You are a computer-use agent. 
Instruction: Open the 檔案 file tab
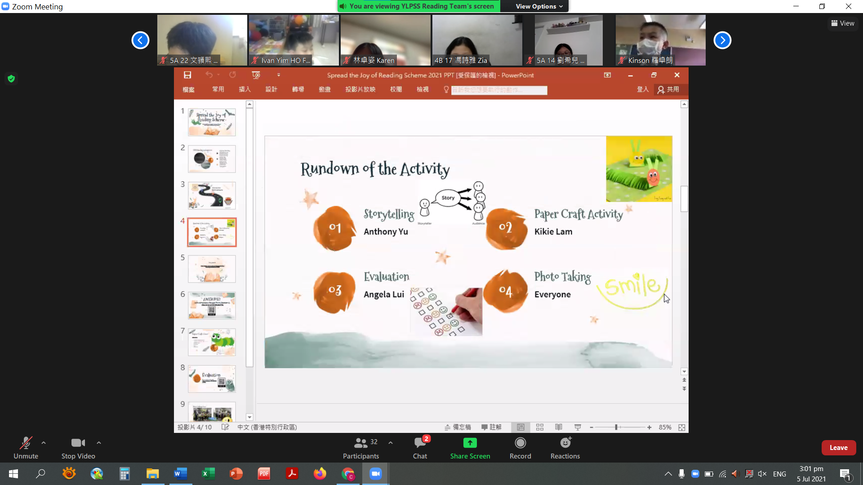(188, 90)
